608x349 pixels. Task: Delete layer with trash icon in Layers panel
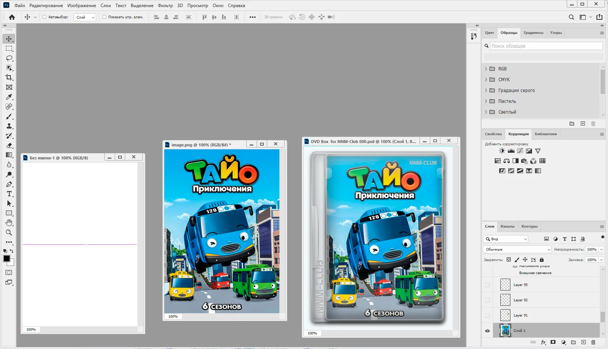click(x=593, y=342)
